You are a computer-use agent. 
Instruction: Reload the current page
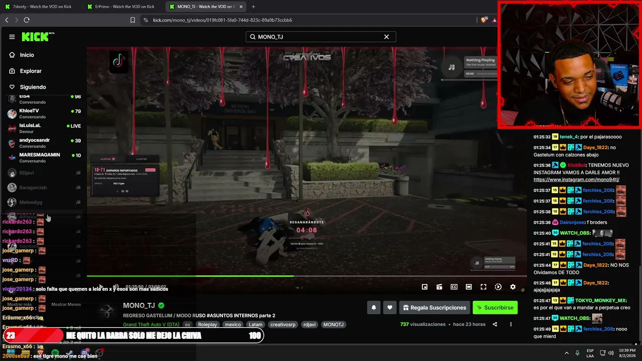pyautogui.click(x=27, y=20)
